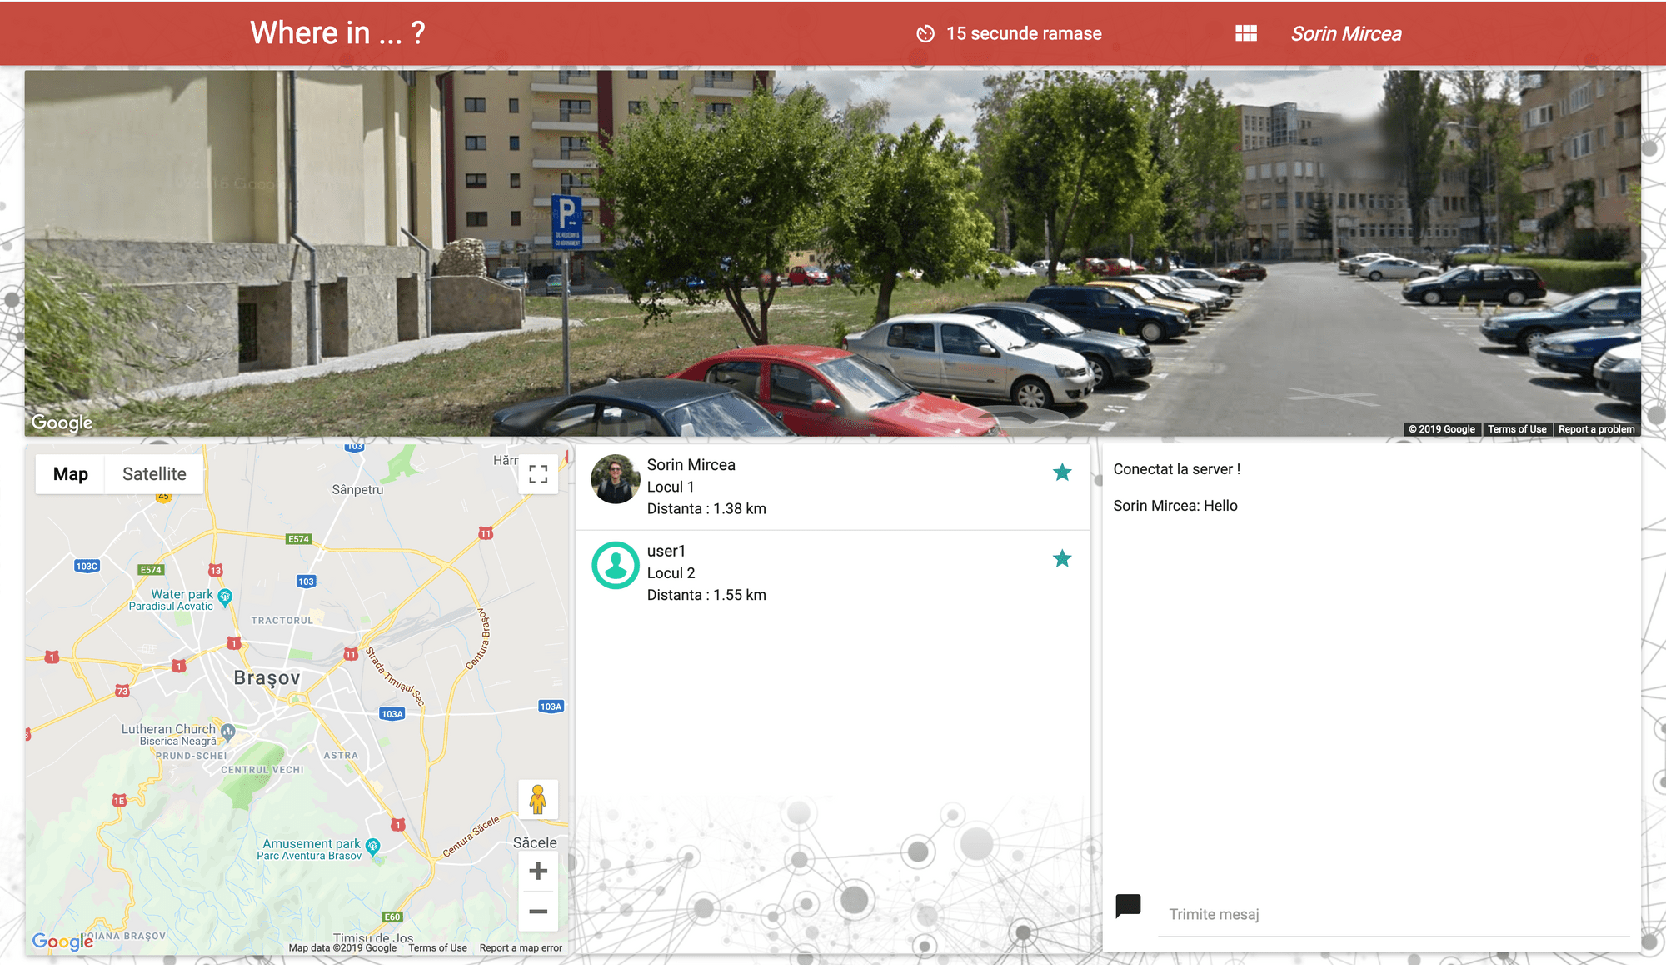
Task: Click 'Sorin Mircea: Hello' chat message
Action: coord(1175,506)
